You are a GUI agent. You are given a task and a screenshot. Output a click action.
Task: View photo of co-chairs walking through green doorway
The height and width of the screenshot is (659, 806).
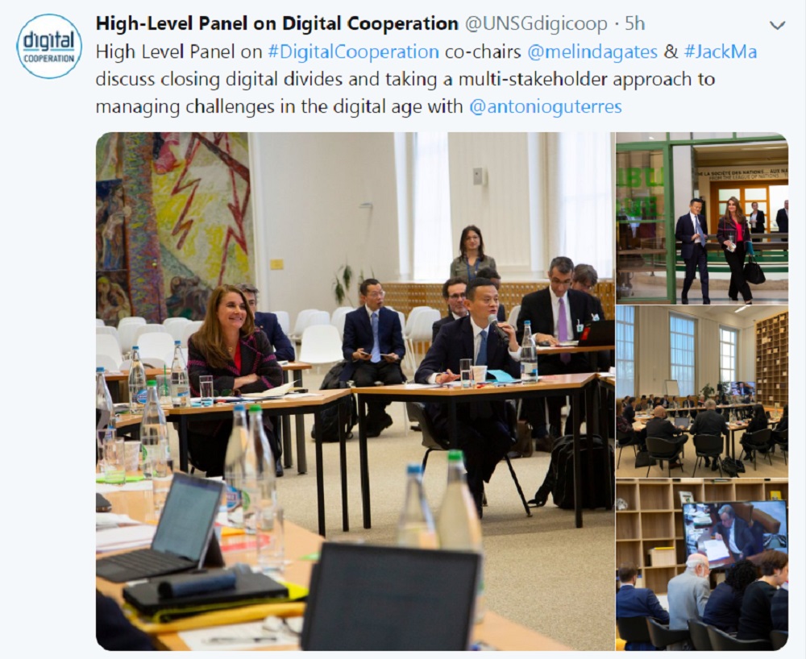(702, 218)
